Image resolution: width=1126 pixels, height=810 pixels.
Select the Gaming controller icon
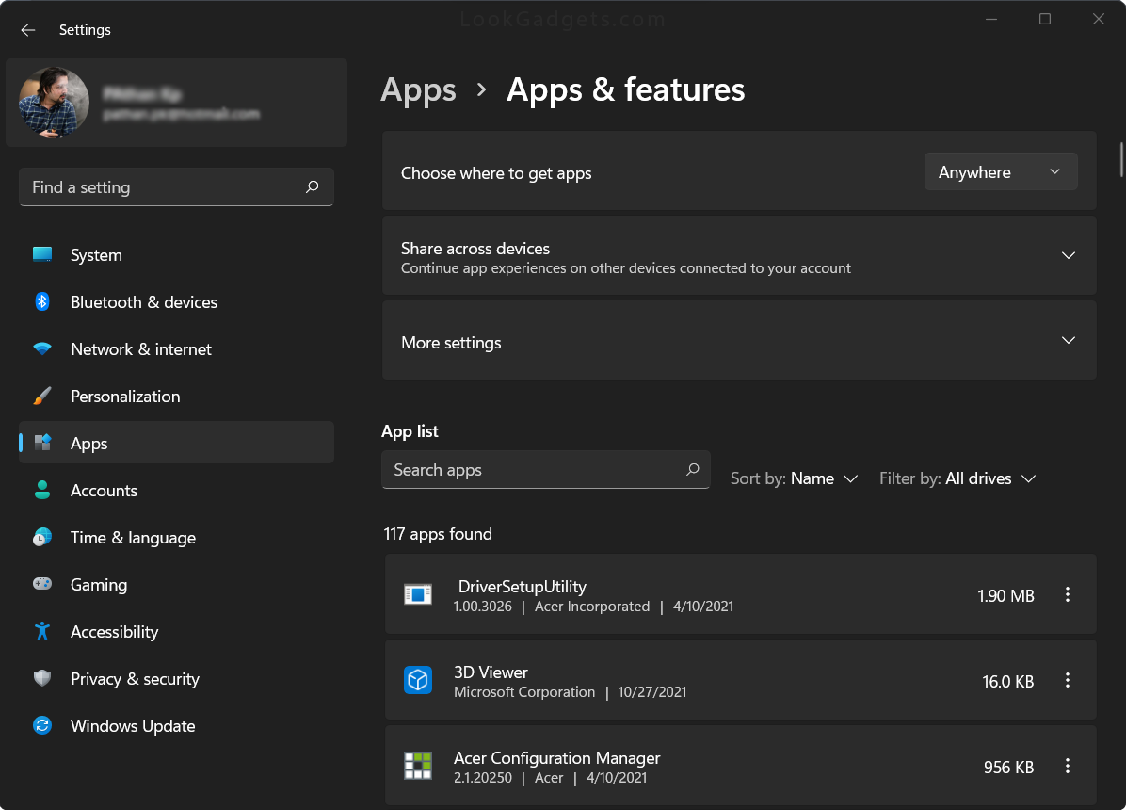[42, 584]
